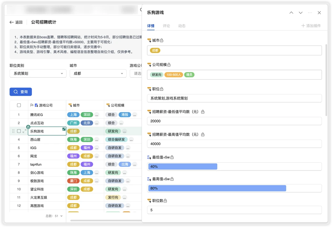Screen dimensions: 332x227
Task: Select the 高图游戏 company cell
Action: (x=47, y=206)
